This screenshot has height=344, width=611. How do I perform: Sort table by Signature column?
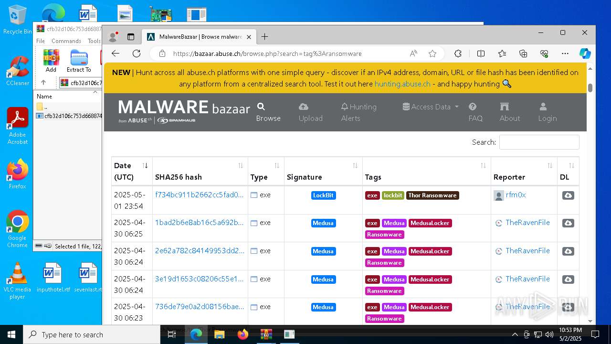click(323, 171)
